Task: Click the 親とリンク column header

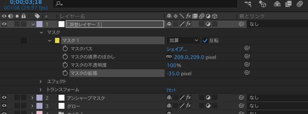Action: (x=252, y=16)
